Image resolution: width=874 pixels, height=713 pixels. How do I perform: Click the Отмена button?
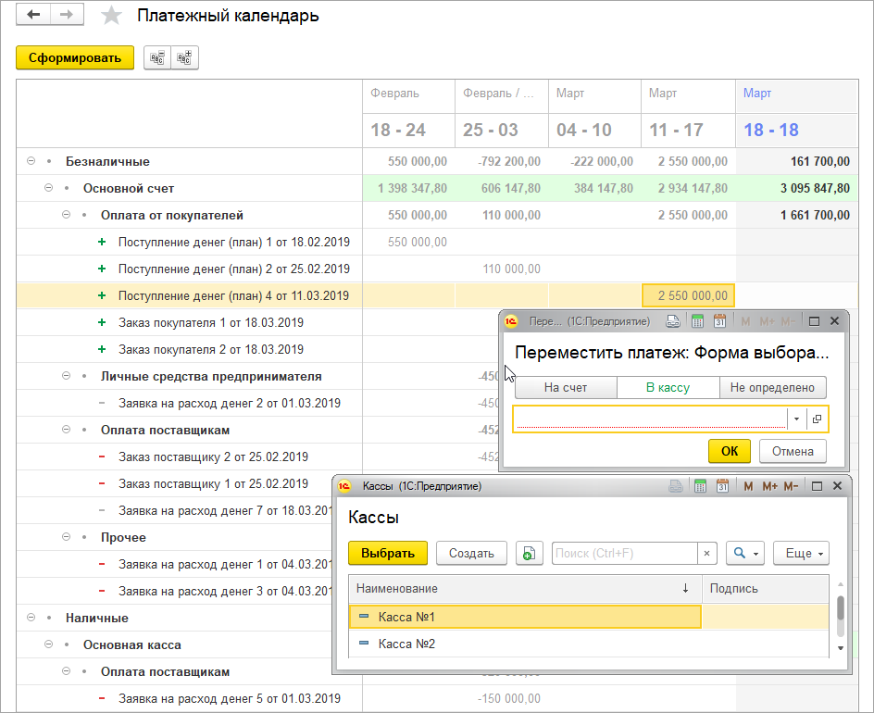793,451
